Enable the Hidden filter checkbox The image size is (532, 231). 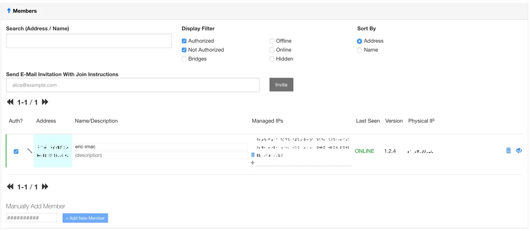coord(272,59)
